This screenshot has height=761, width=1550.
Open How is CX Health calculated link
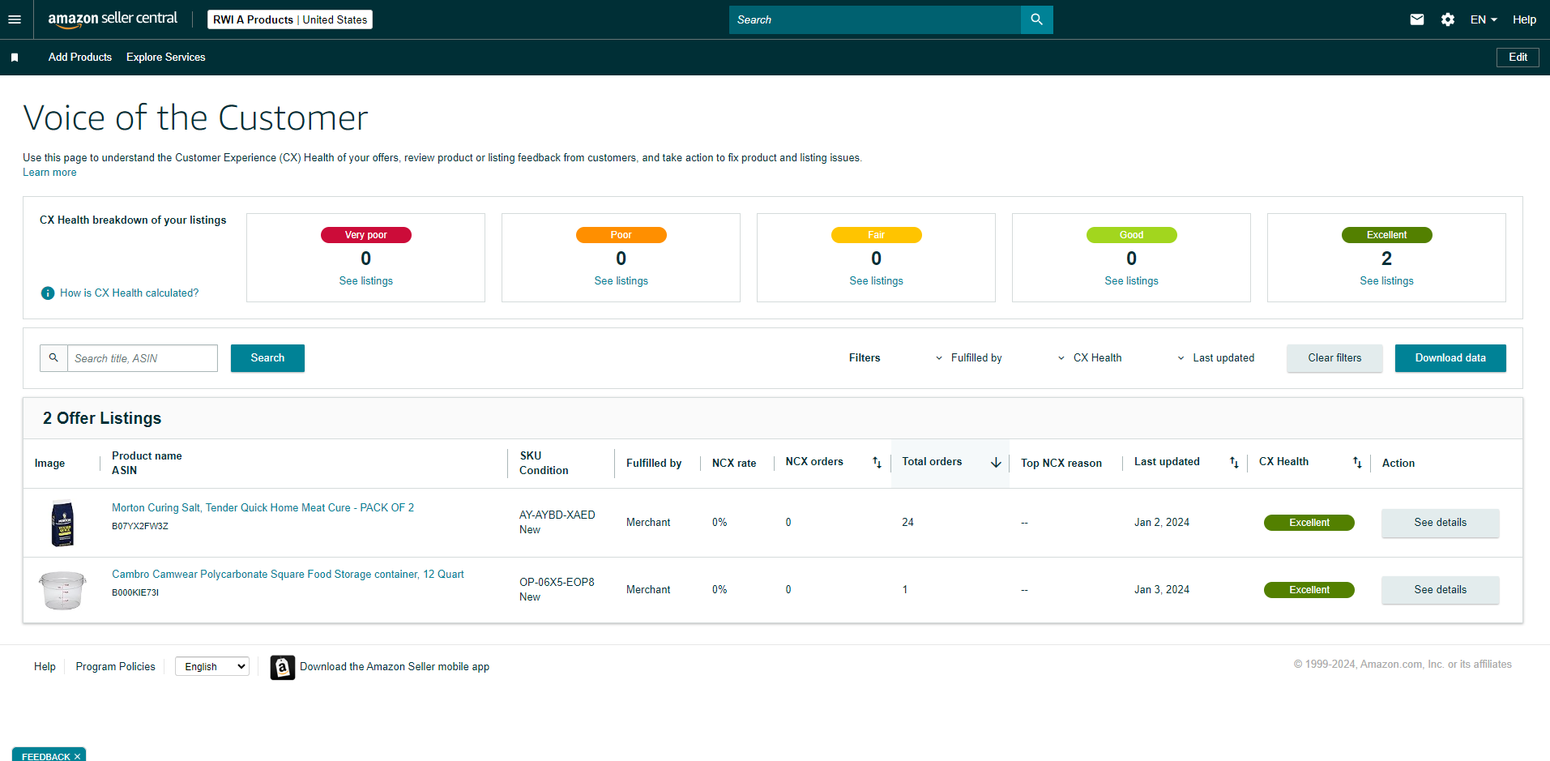[129, 293]
